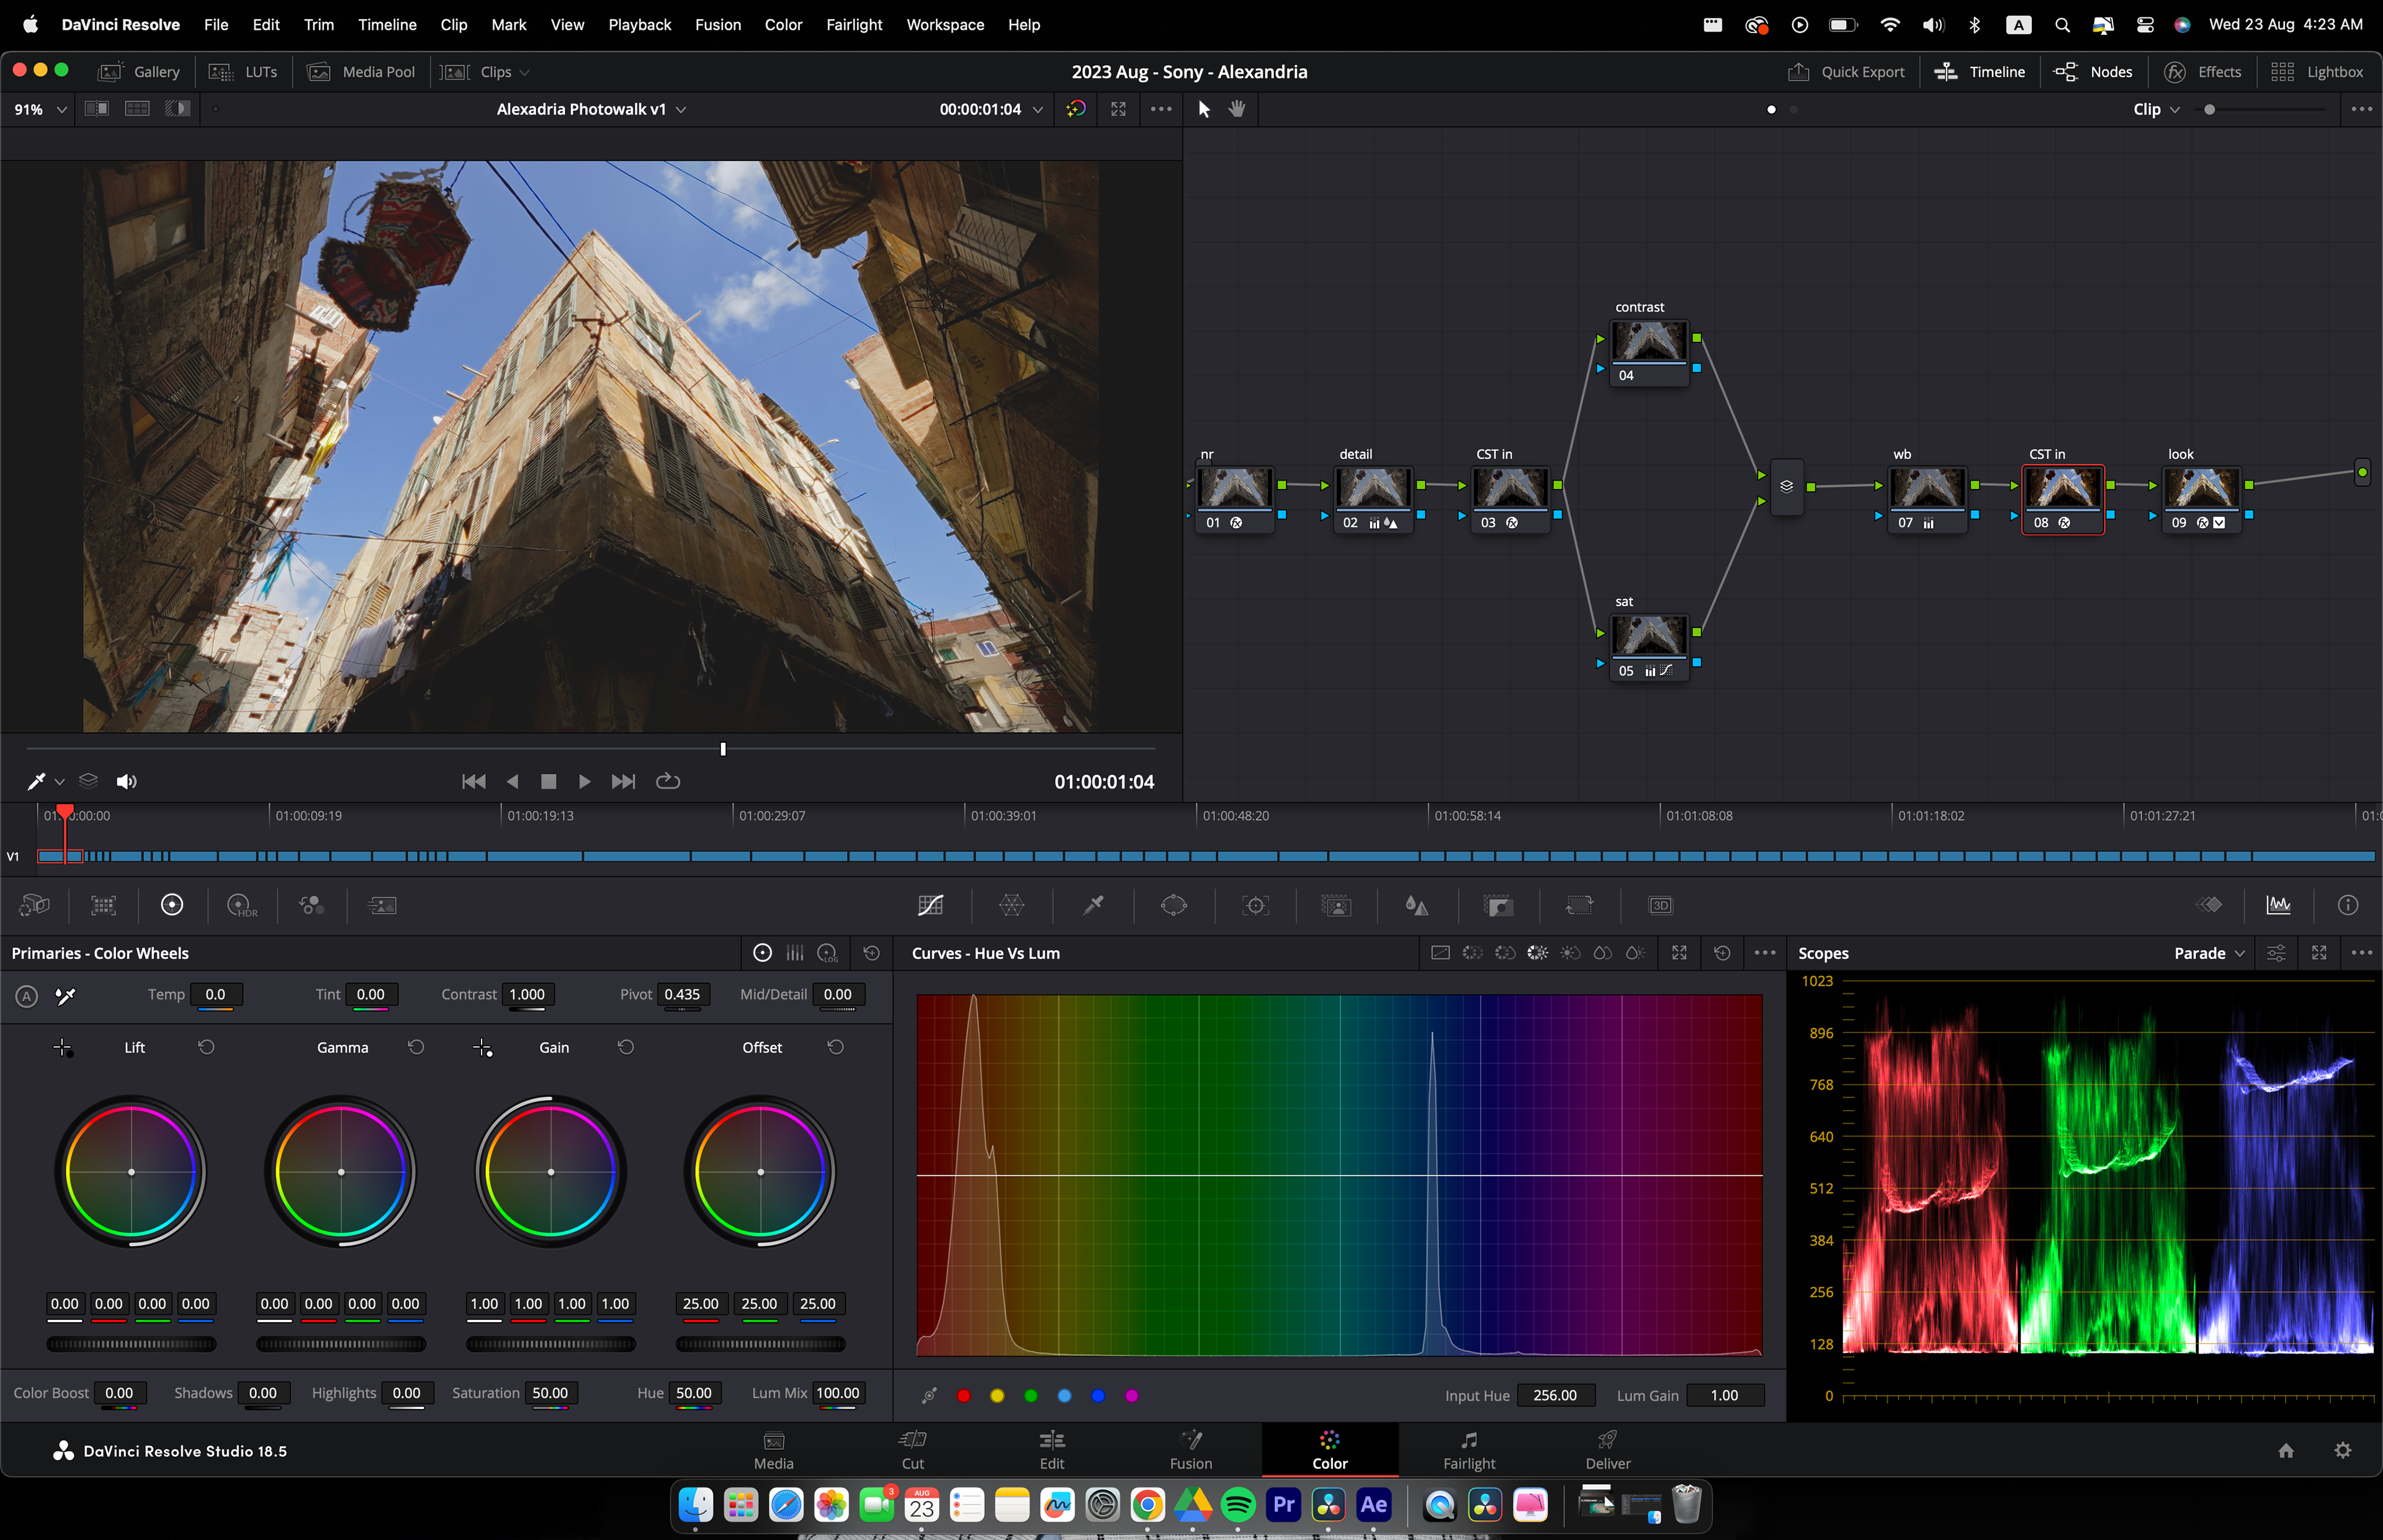
Task: Open the Curves palette icon
Action: pyautogui.click(x=930, y=906)
